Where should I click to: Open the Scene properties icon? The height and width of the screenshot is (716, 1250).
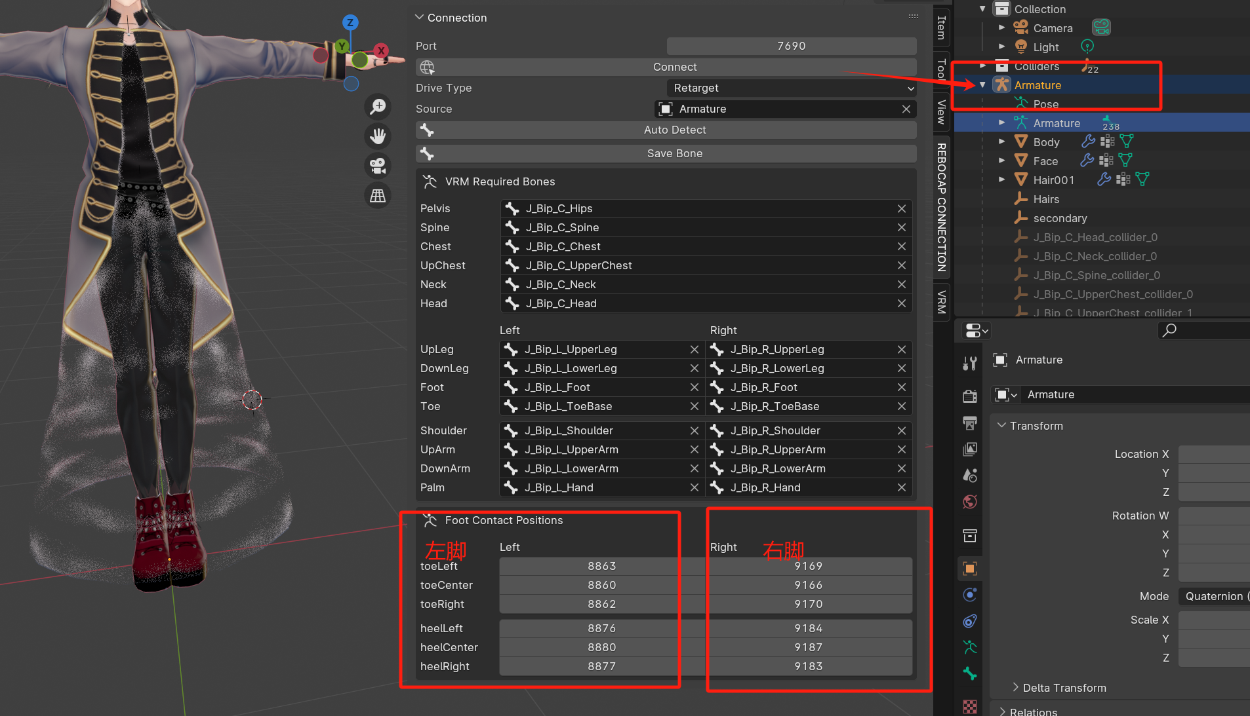[970, 475]
